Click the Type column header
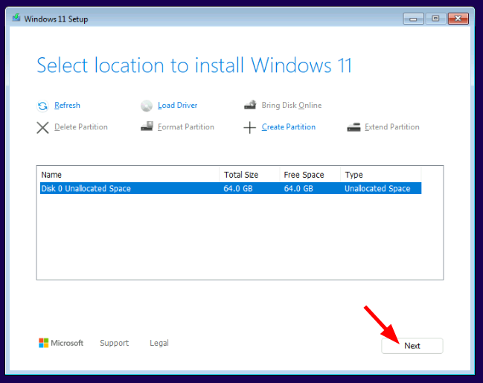The image size is (483, 383). 381,175
